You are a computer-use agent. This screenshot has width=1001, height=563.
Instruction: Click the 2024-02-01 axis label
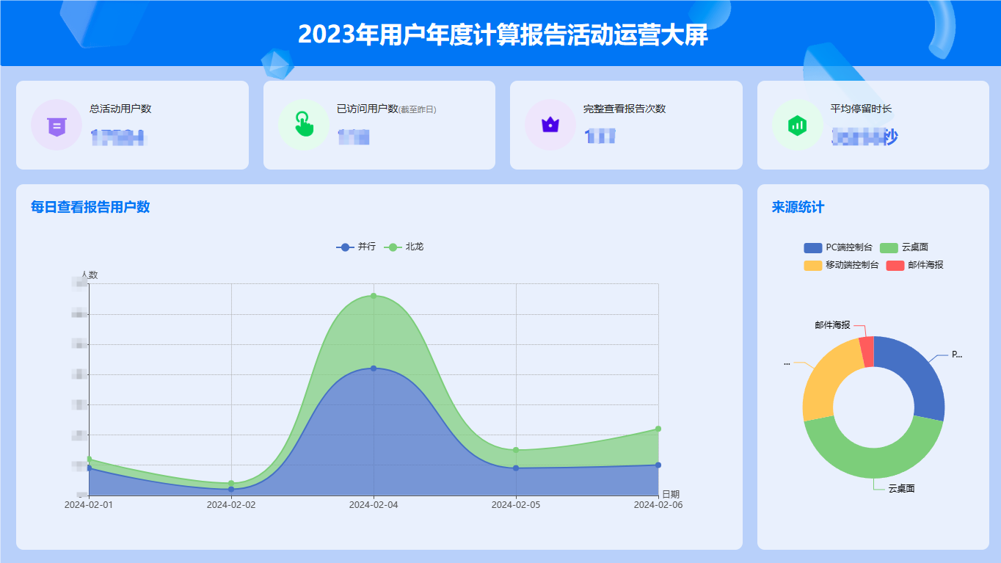89,505
